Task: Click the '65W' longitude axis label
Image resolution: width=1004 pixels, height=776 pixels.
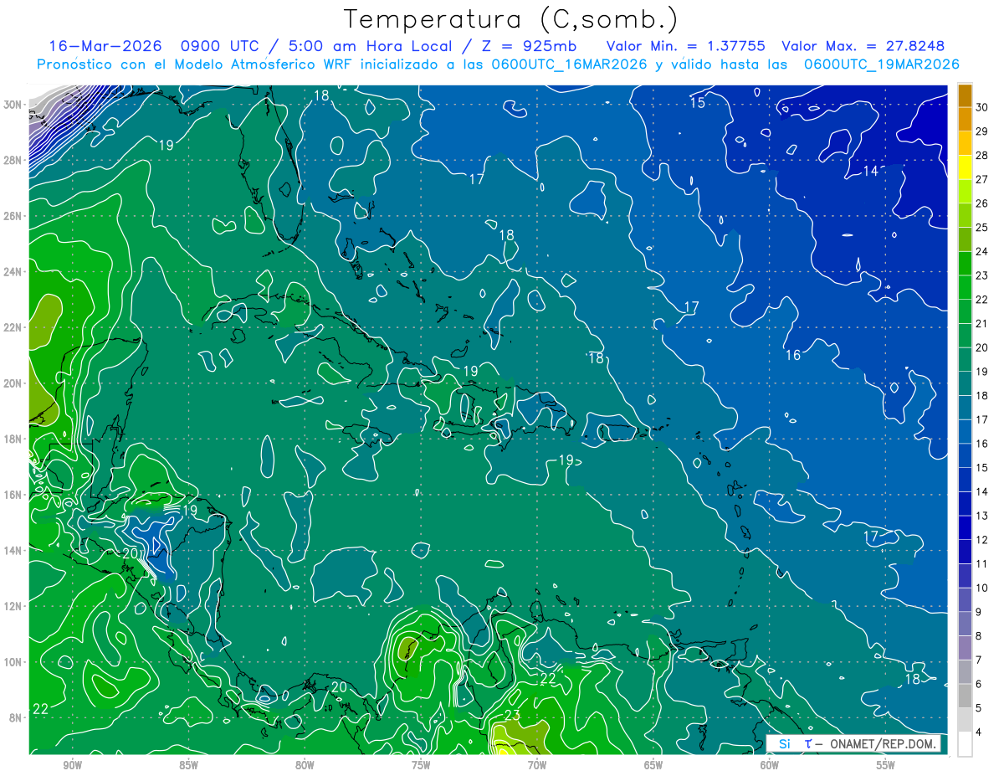Action: point(653,765)
